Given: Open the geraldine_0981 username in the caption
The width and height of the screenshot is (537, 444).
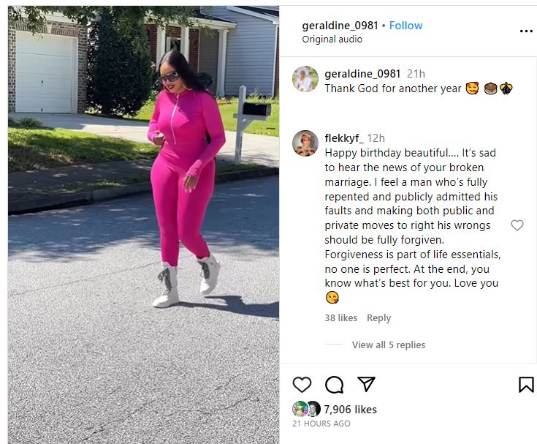Looking at the screenshot, I should 362,74.
